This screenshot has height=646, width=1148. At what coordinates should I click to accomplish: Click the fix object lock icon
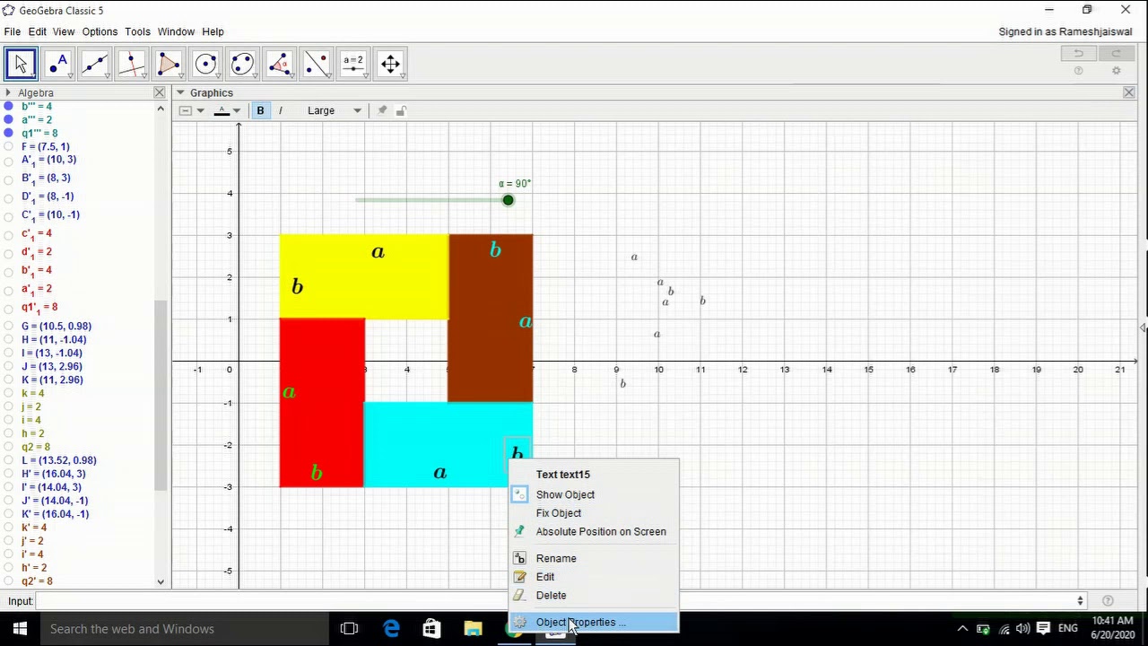coord(401,110)
